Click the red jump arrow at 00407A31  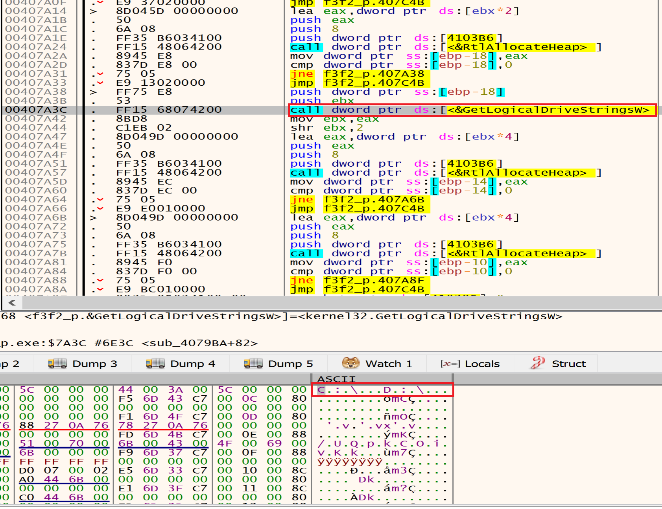pos(100,74)
